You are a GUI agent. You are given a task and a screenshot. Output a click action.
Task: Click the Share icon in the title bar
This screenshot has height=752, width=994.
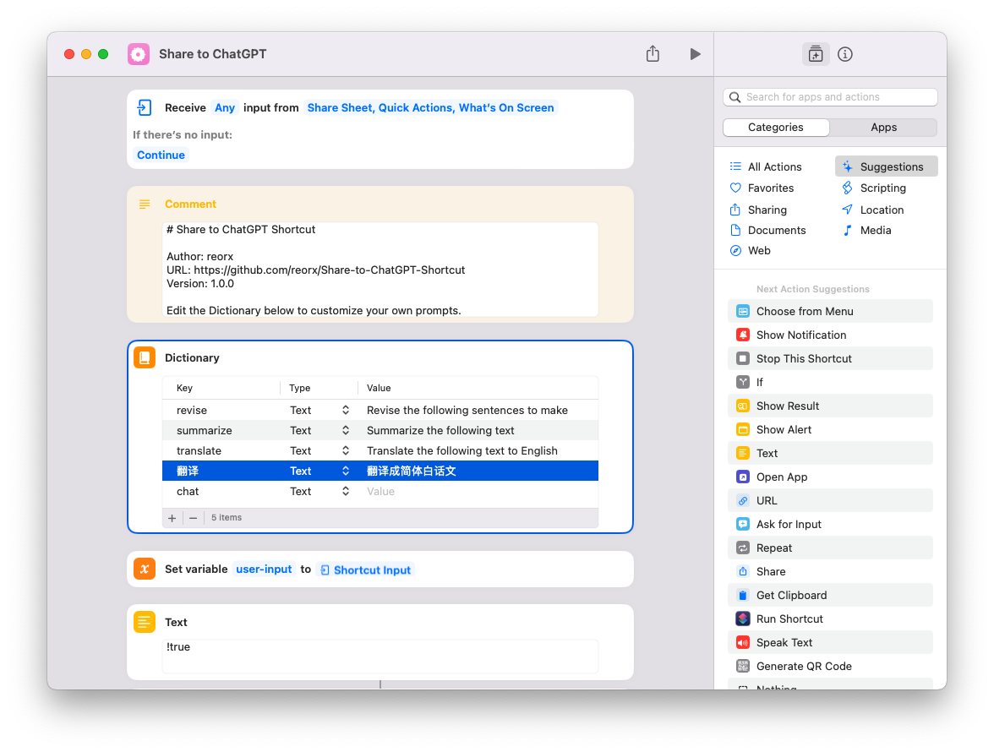(653, 54)
